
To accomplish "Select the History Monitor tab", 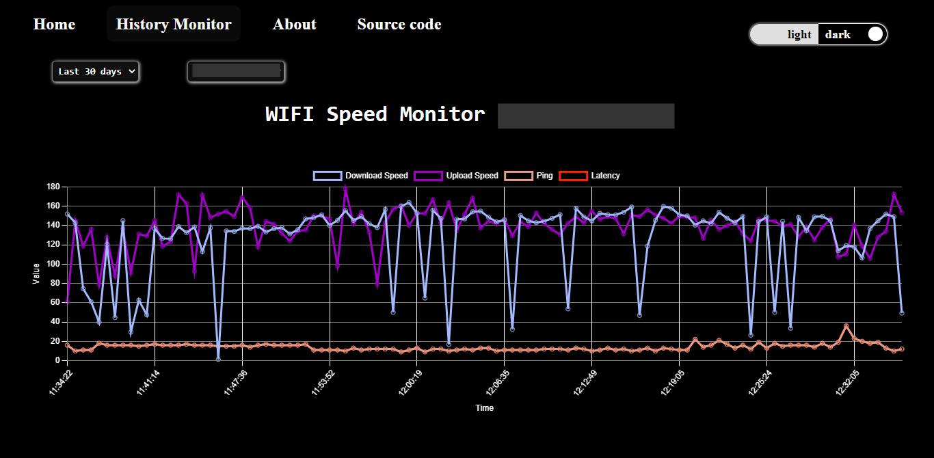I will coord(173,24).
